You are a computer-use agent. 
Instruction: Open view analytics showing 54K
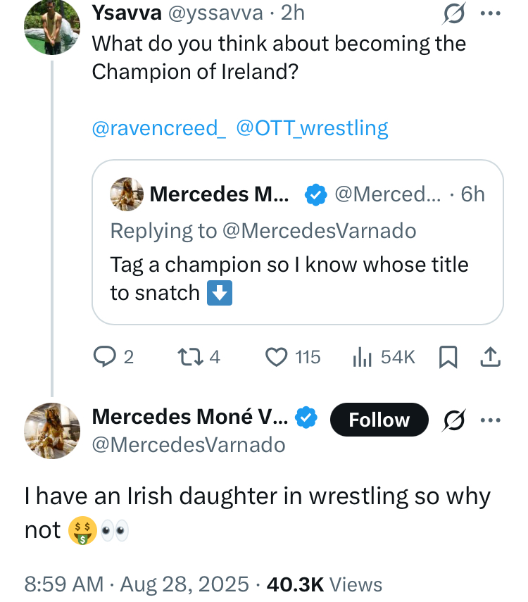pos(362,358)
